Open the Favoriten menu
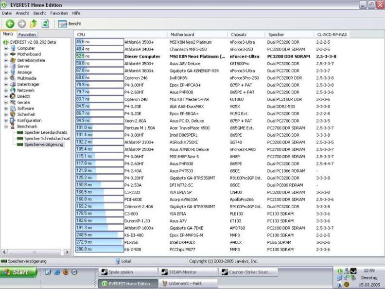 59,13
